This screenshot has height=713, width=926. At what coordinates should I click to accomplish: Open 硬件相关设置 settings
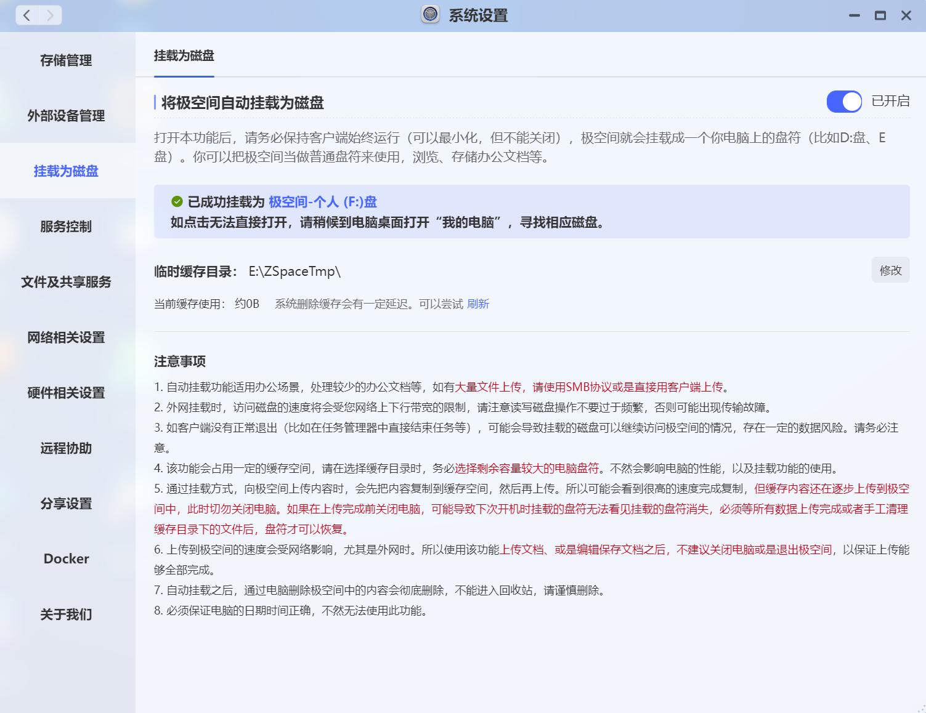coord(67,392)
